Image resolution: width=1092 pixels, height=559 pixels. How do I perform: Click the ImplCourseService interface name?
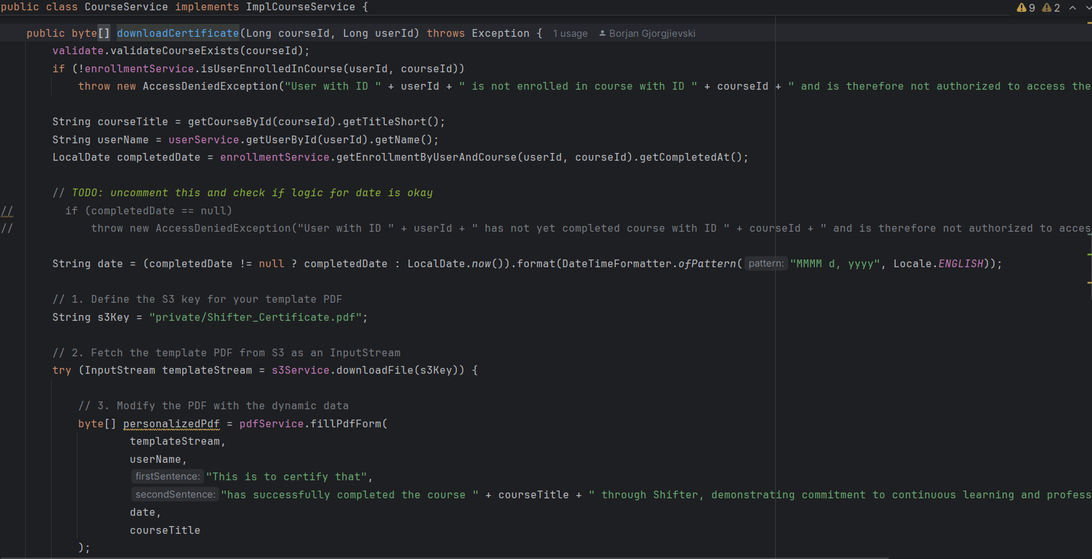tap(300, 7)
